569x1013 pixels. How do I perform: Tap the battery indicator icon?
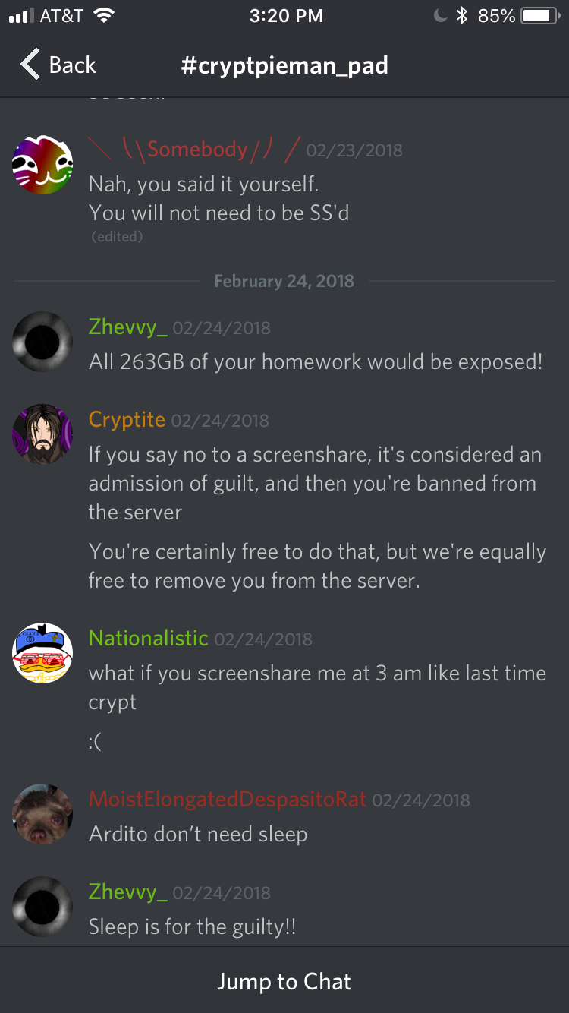tap(540, 16)
